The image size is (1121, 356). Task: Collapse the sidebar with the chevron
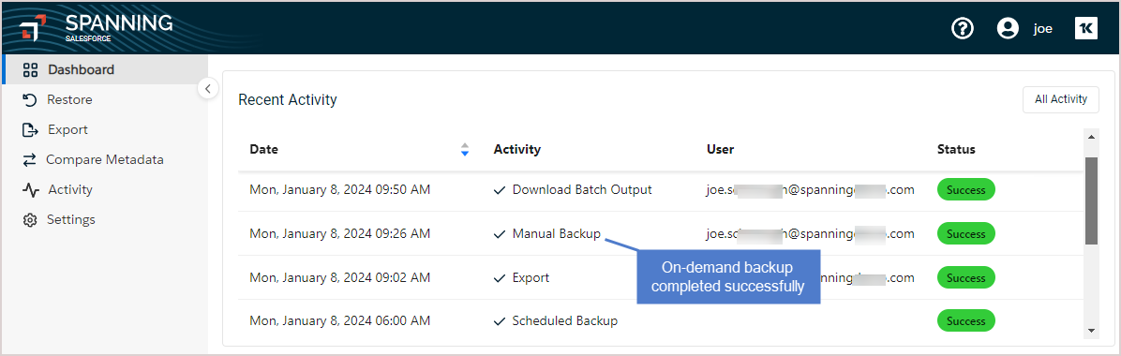[x=207, y=89]
